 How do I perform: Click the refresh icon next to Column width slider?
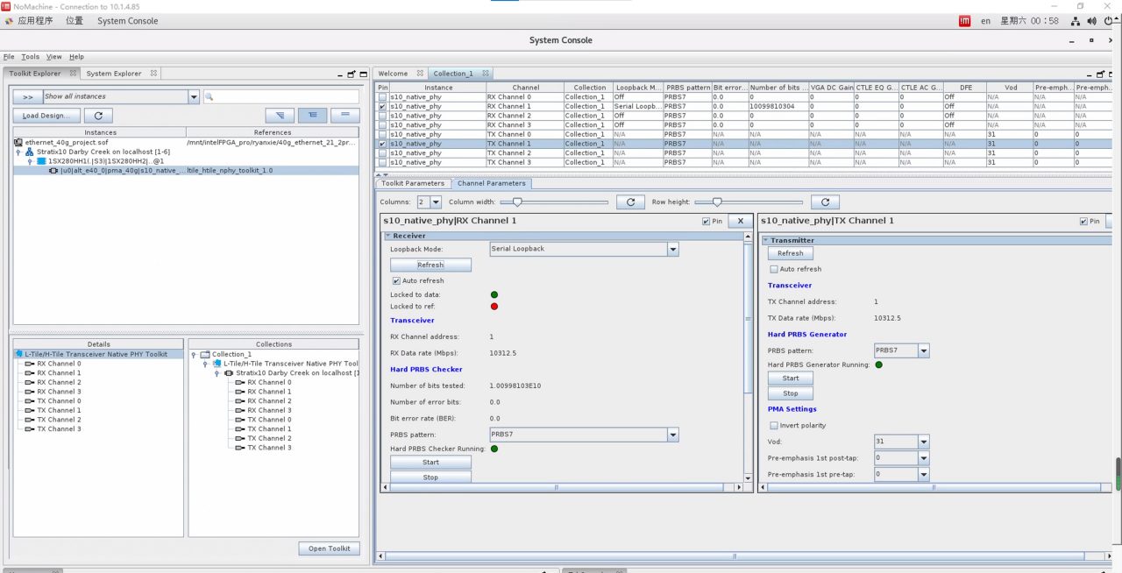[630, 202]
